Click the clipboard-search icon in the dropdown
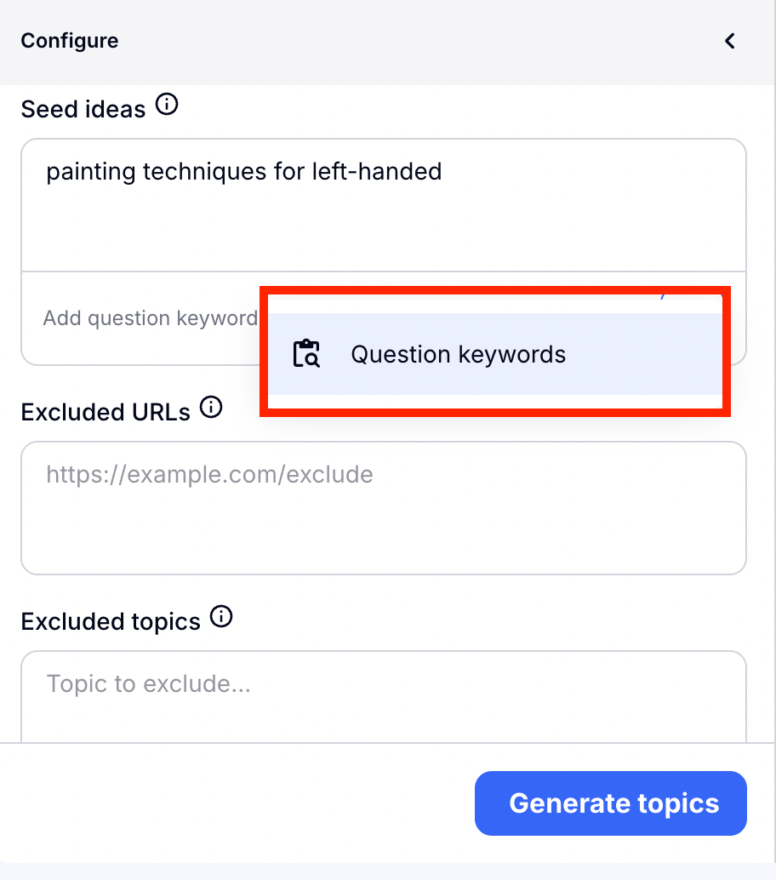This screenshot has height=880, width=776. pos(306,354)
